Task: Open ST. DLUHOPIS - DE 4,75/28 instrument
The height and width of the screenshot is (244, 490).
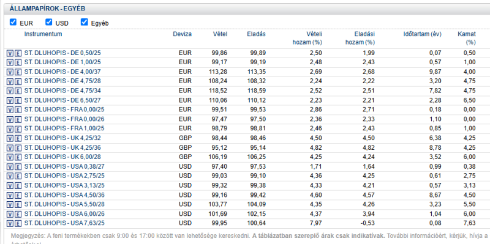Action: coord(62,81)
